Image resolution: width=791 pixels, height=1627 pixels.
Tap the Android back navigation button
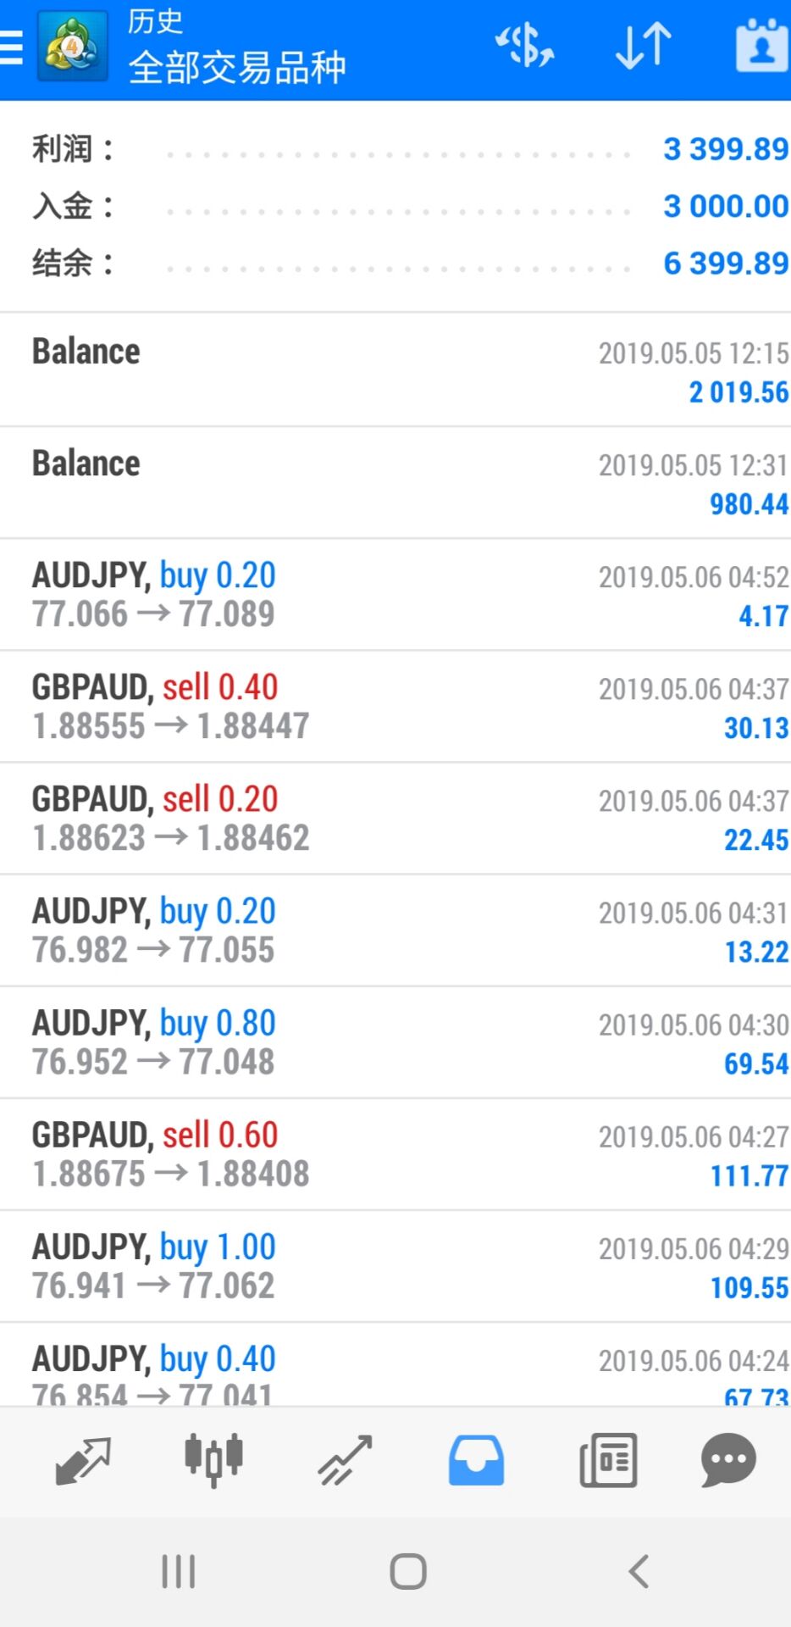coord(639,1572)
